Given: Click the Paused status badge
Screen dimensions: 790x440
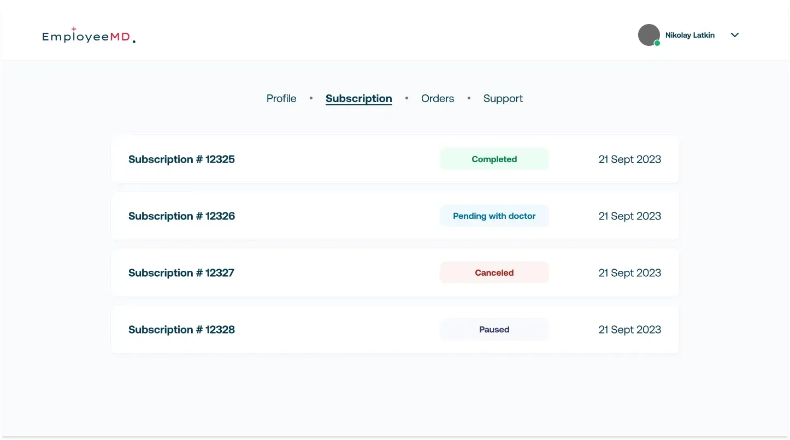Looking at the screenshot, I should click(x=494, y=330).
